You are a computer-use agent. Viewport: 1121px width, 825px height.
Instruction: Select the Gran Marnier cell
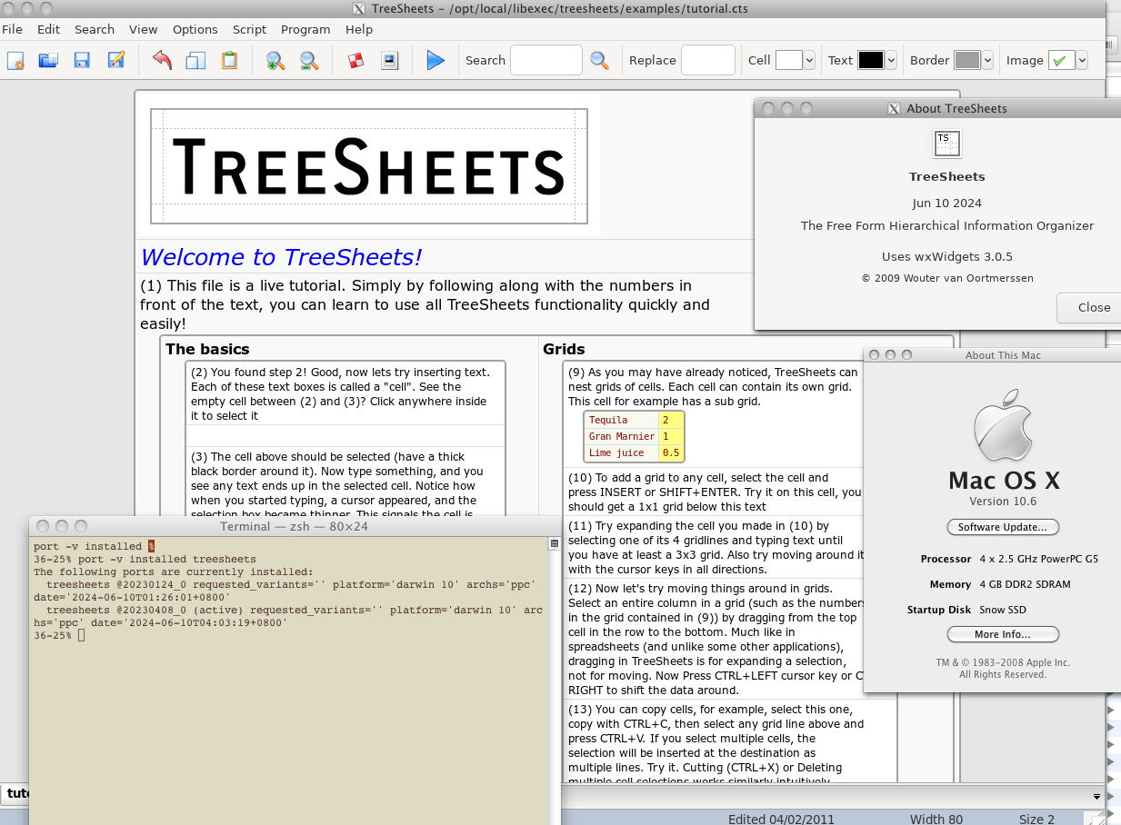[621, 436]
